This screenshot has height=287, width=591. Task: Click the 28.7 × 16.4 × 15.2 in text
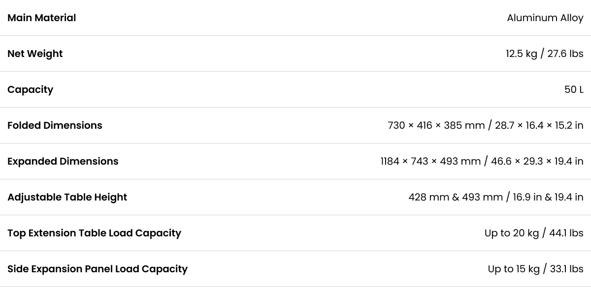pos(539,125)
